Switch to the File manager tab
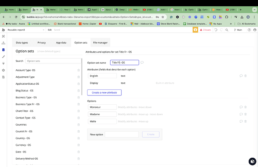The width and height of the screenshot is (258, 167). pos(100,42)
